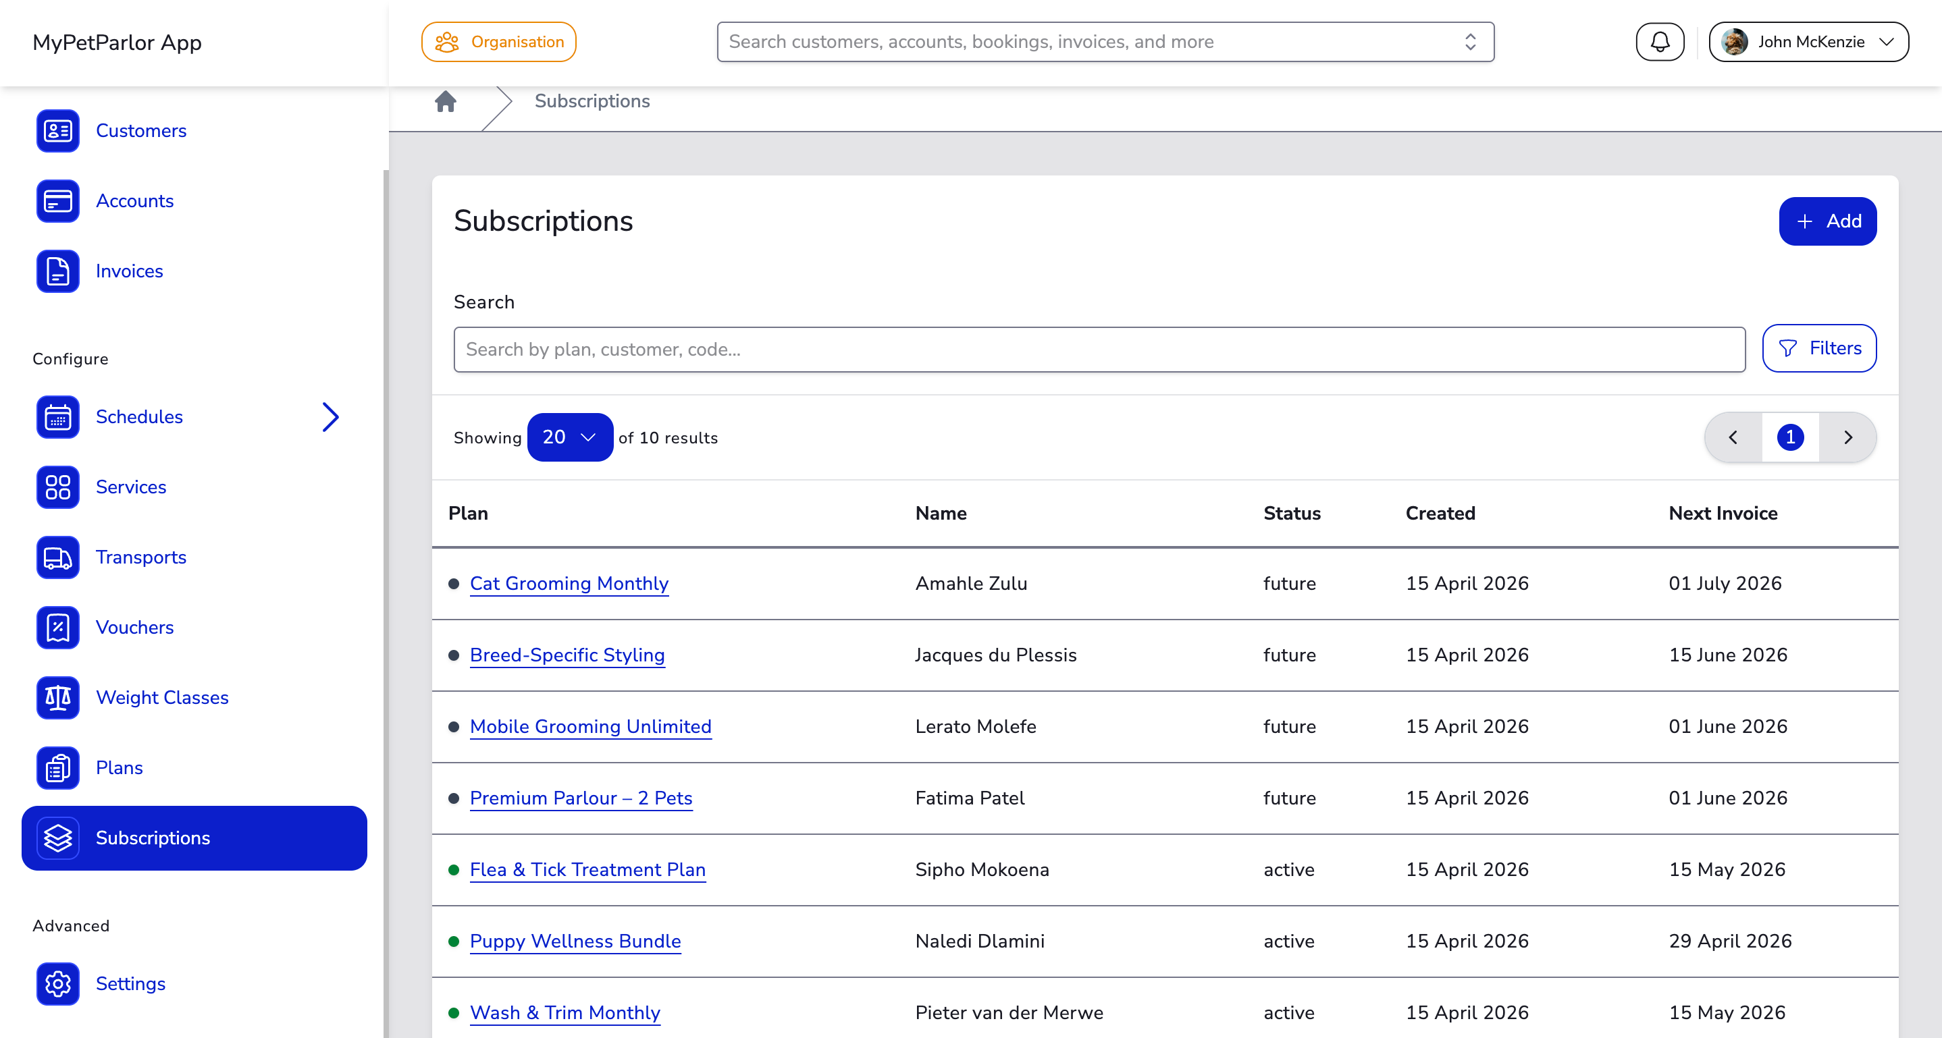1942x1038 pixels.
Task: Click the Settings gear icon
Action: point(58,984)
